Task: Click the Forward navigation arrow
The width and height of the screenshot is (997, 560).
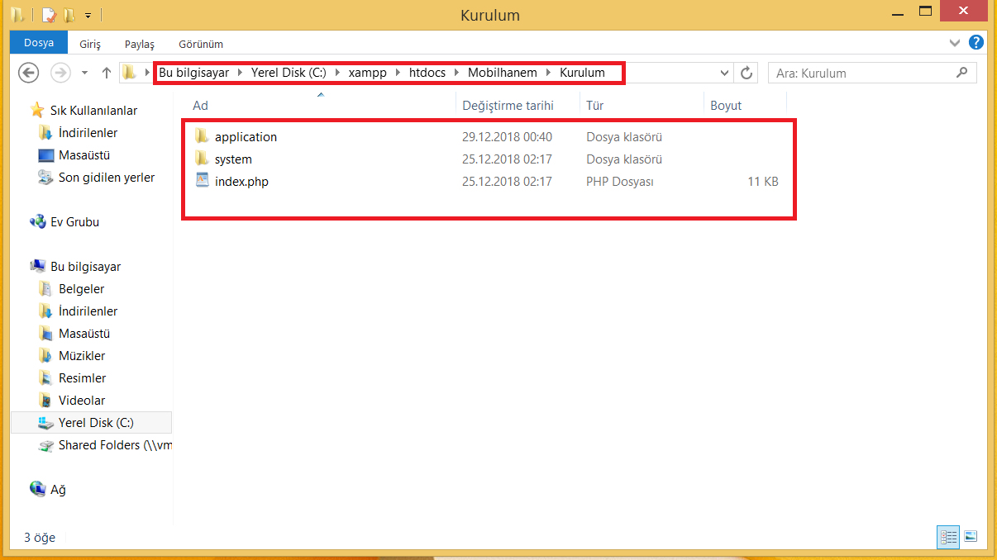Action: pos(60,73)
